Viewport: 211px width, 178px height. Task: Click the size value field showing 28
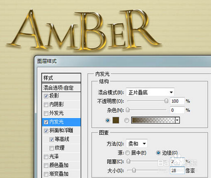pyautogui.click(x=177, y=171)
